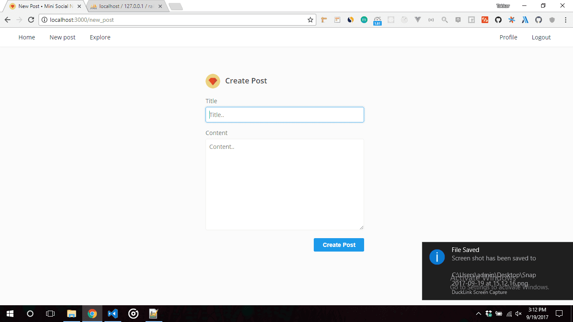The width and height of the screenshot is (573, 322).
Task: Open the green 'm' circle extension
Action: coord(364,20)
